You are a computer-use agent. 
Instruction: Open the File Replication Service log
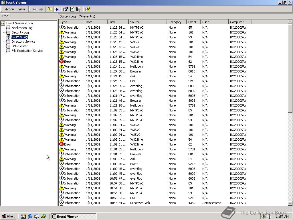tap(27, 51)
